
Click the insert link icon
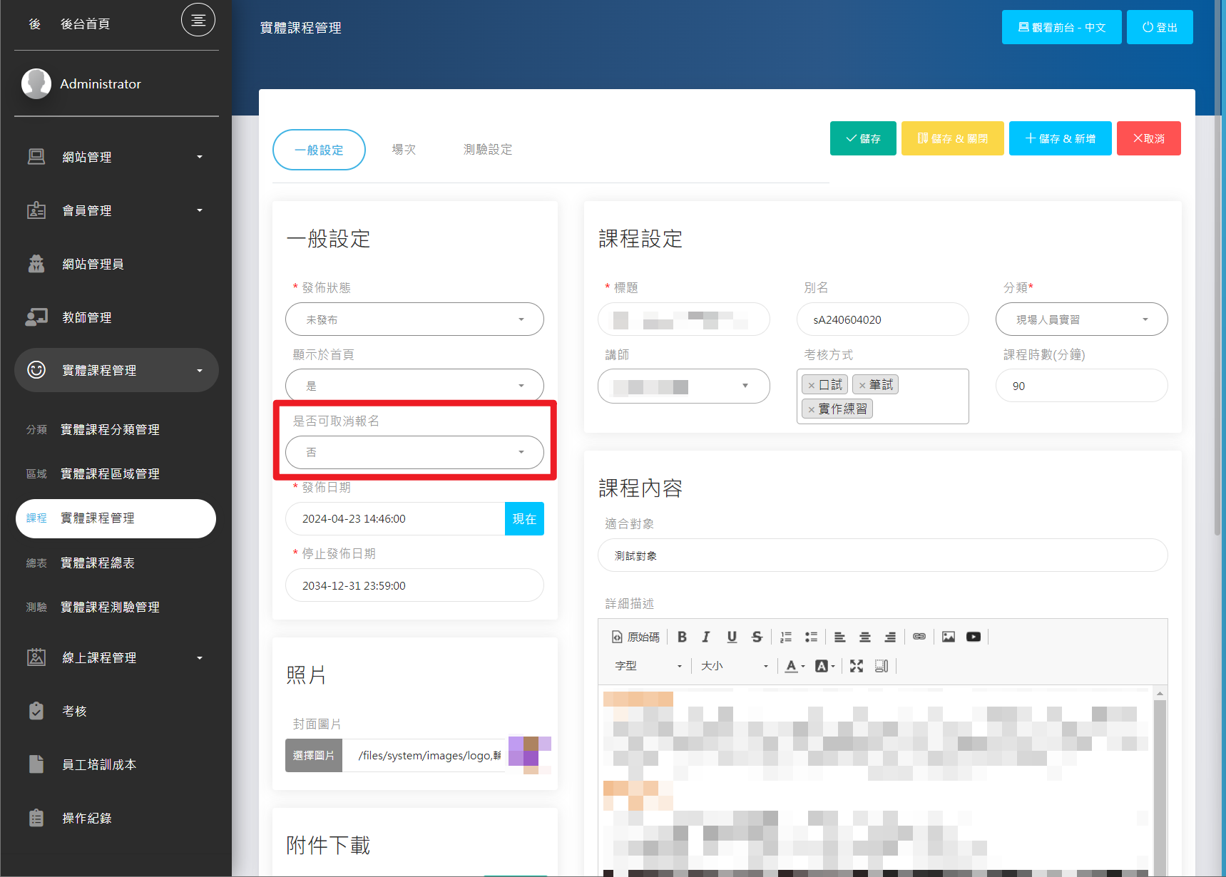pyautogui.click(x=919, y=637)
